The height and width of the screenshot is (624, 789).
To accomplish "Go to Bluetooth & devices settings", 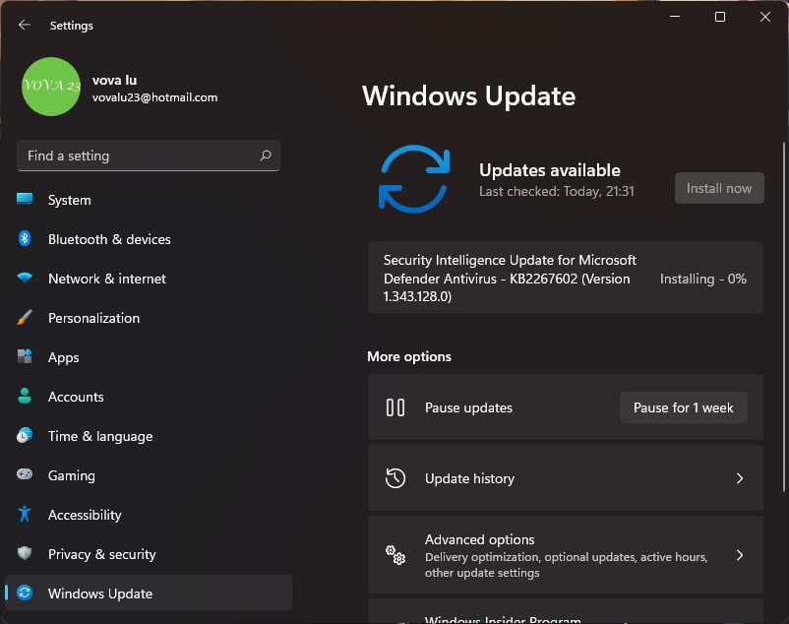I will [x=149, y=239].
